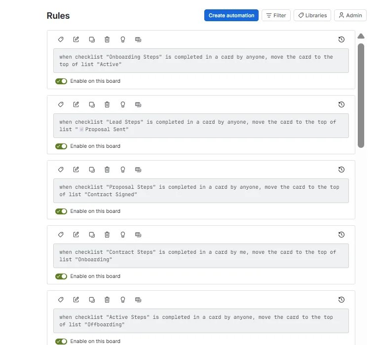The width and height of the screenshot is (379, 345).
Task: Disable the Proposal Steps rule on this board
Action: (x=61, y=211)
